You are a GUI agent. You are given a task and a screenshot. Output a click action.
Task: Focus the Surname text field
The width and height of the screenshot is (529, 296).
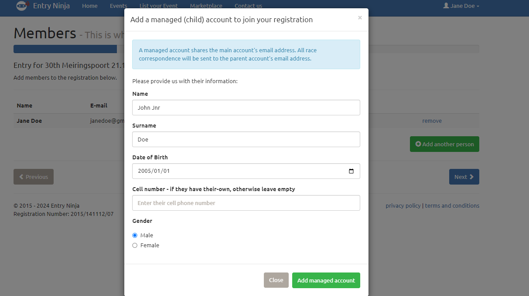point(246,139)
